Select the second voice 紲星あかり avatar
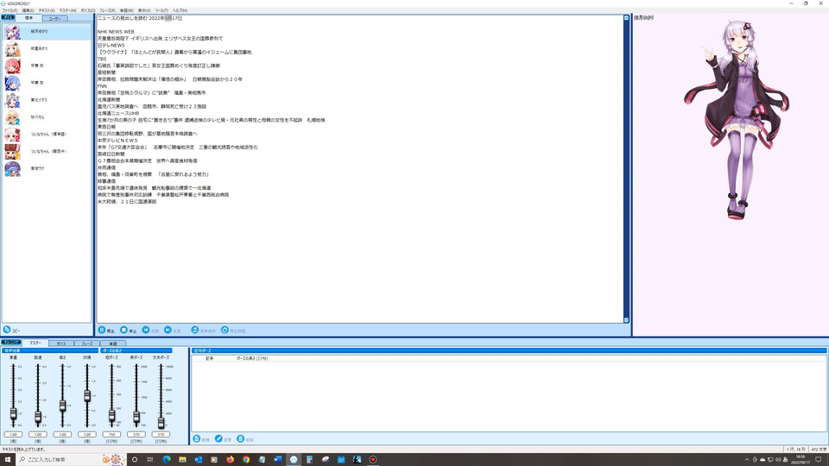 point(12,48)
